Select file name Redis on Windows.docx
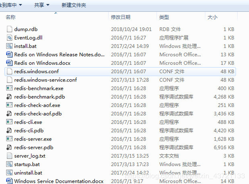 point(42,63)
